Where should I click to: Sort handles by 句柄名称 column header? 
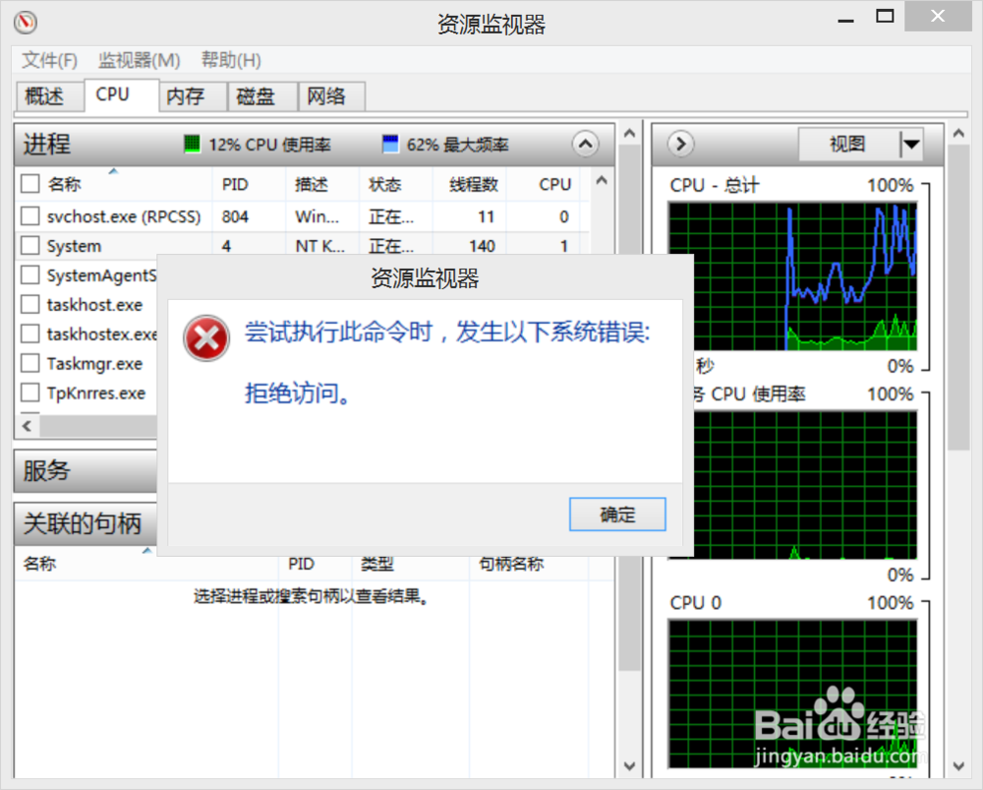(x=529, y=564)
